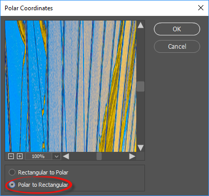Select the Rectangular to Polar radio button

pos(12,172)
